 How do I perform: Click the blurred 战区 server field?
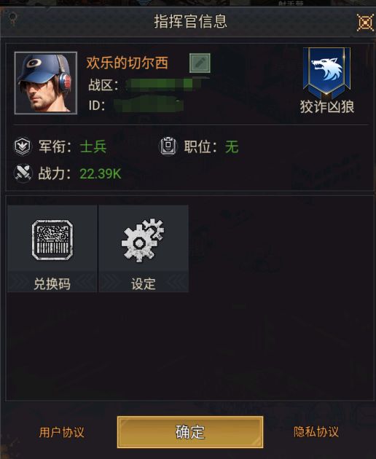click(x=165, y=85)
